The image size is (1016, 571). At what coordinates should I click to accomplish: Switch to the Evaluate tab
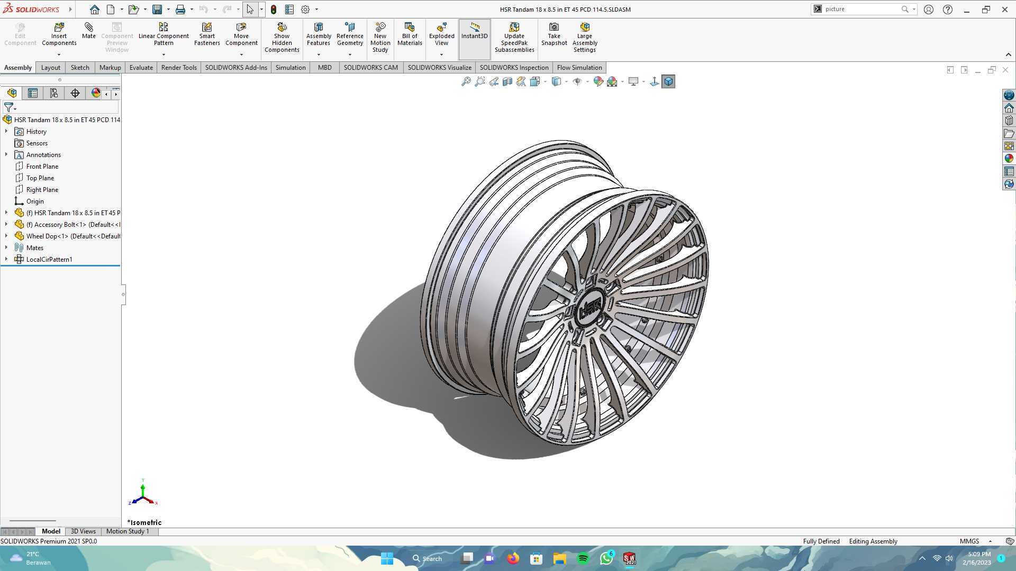pos(141,68)
